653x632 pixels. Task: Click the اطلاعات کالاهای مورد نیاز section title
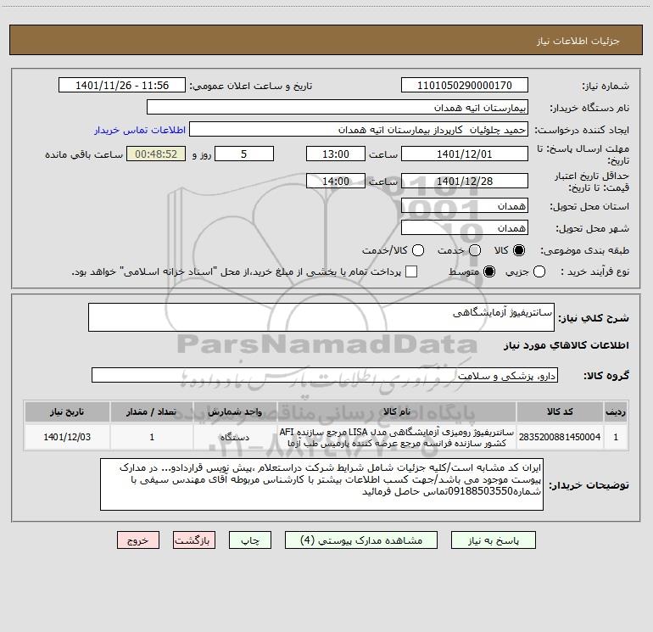coord(566,345)
